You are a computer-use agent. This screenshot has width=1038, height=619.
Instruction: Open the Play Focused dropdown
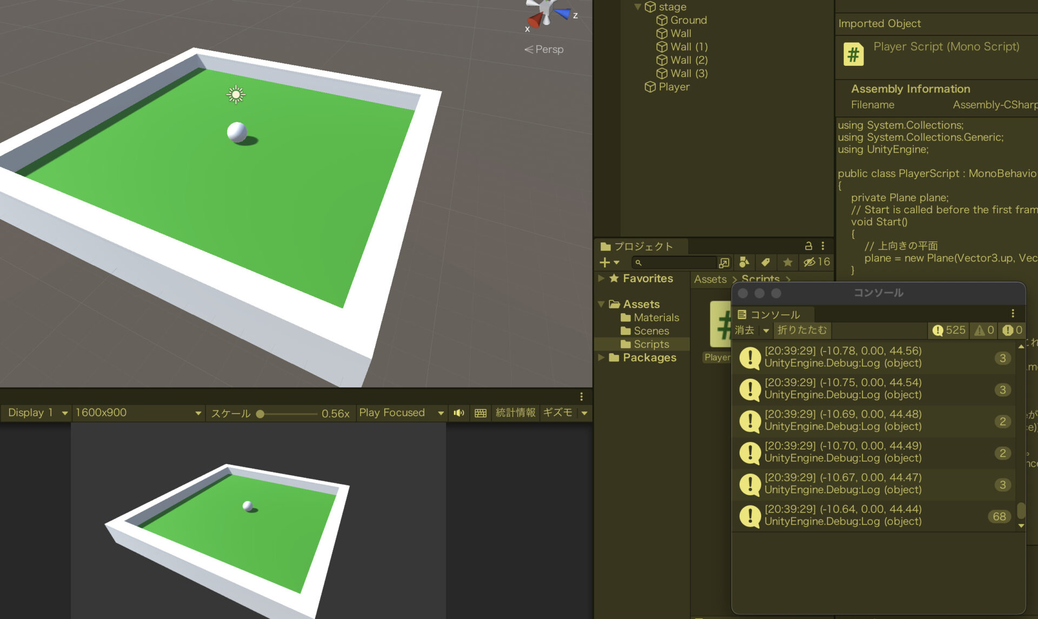tap(402, 413)
